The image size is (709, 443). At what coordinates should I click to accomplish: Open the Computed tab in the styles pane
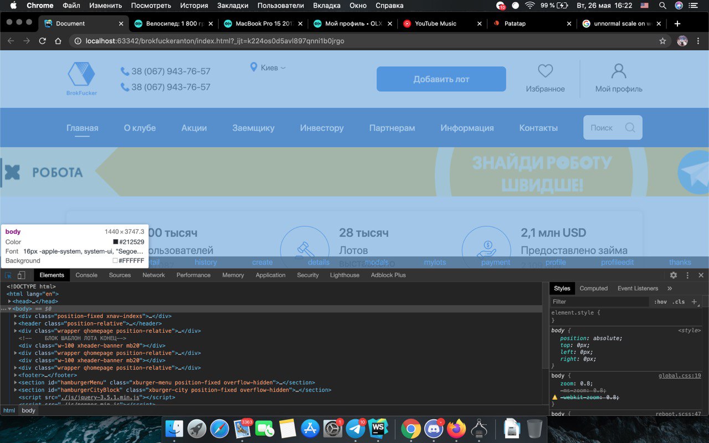click(594, 289)
